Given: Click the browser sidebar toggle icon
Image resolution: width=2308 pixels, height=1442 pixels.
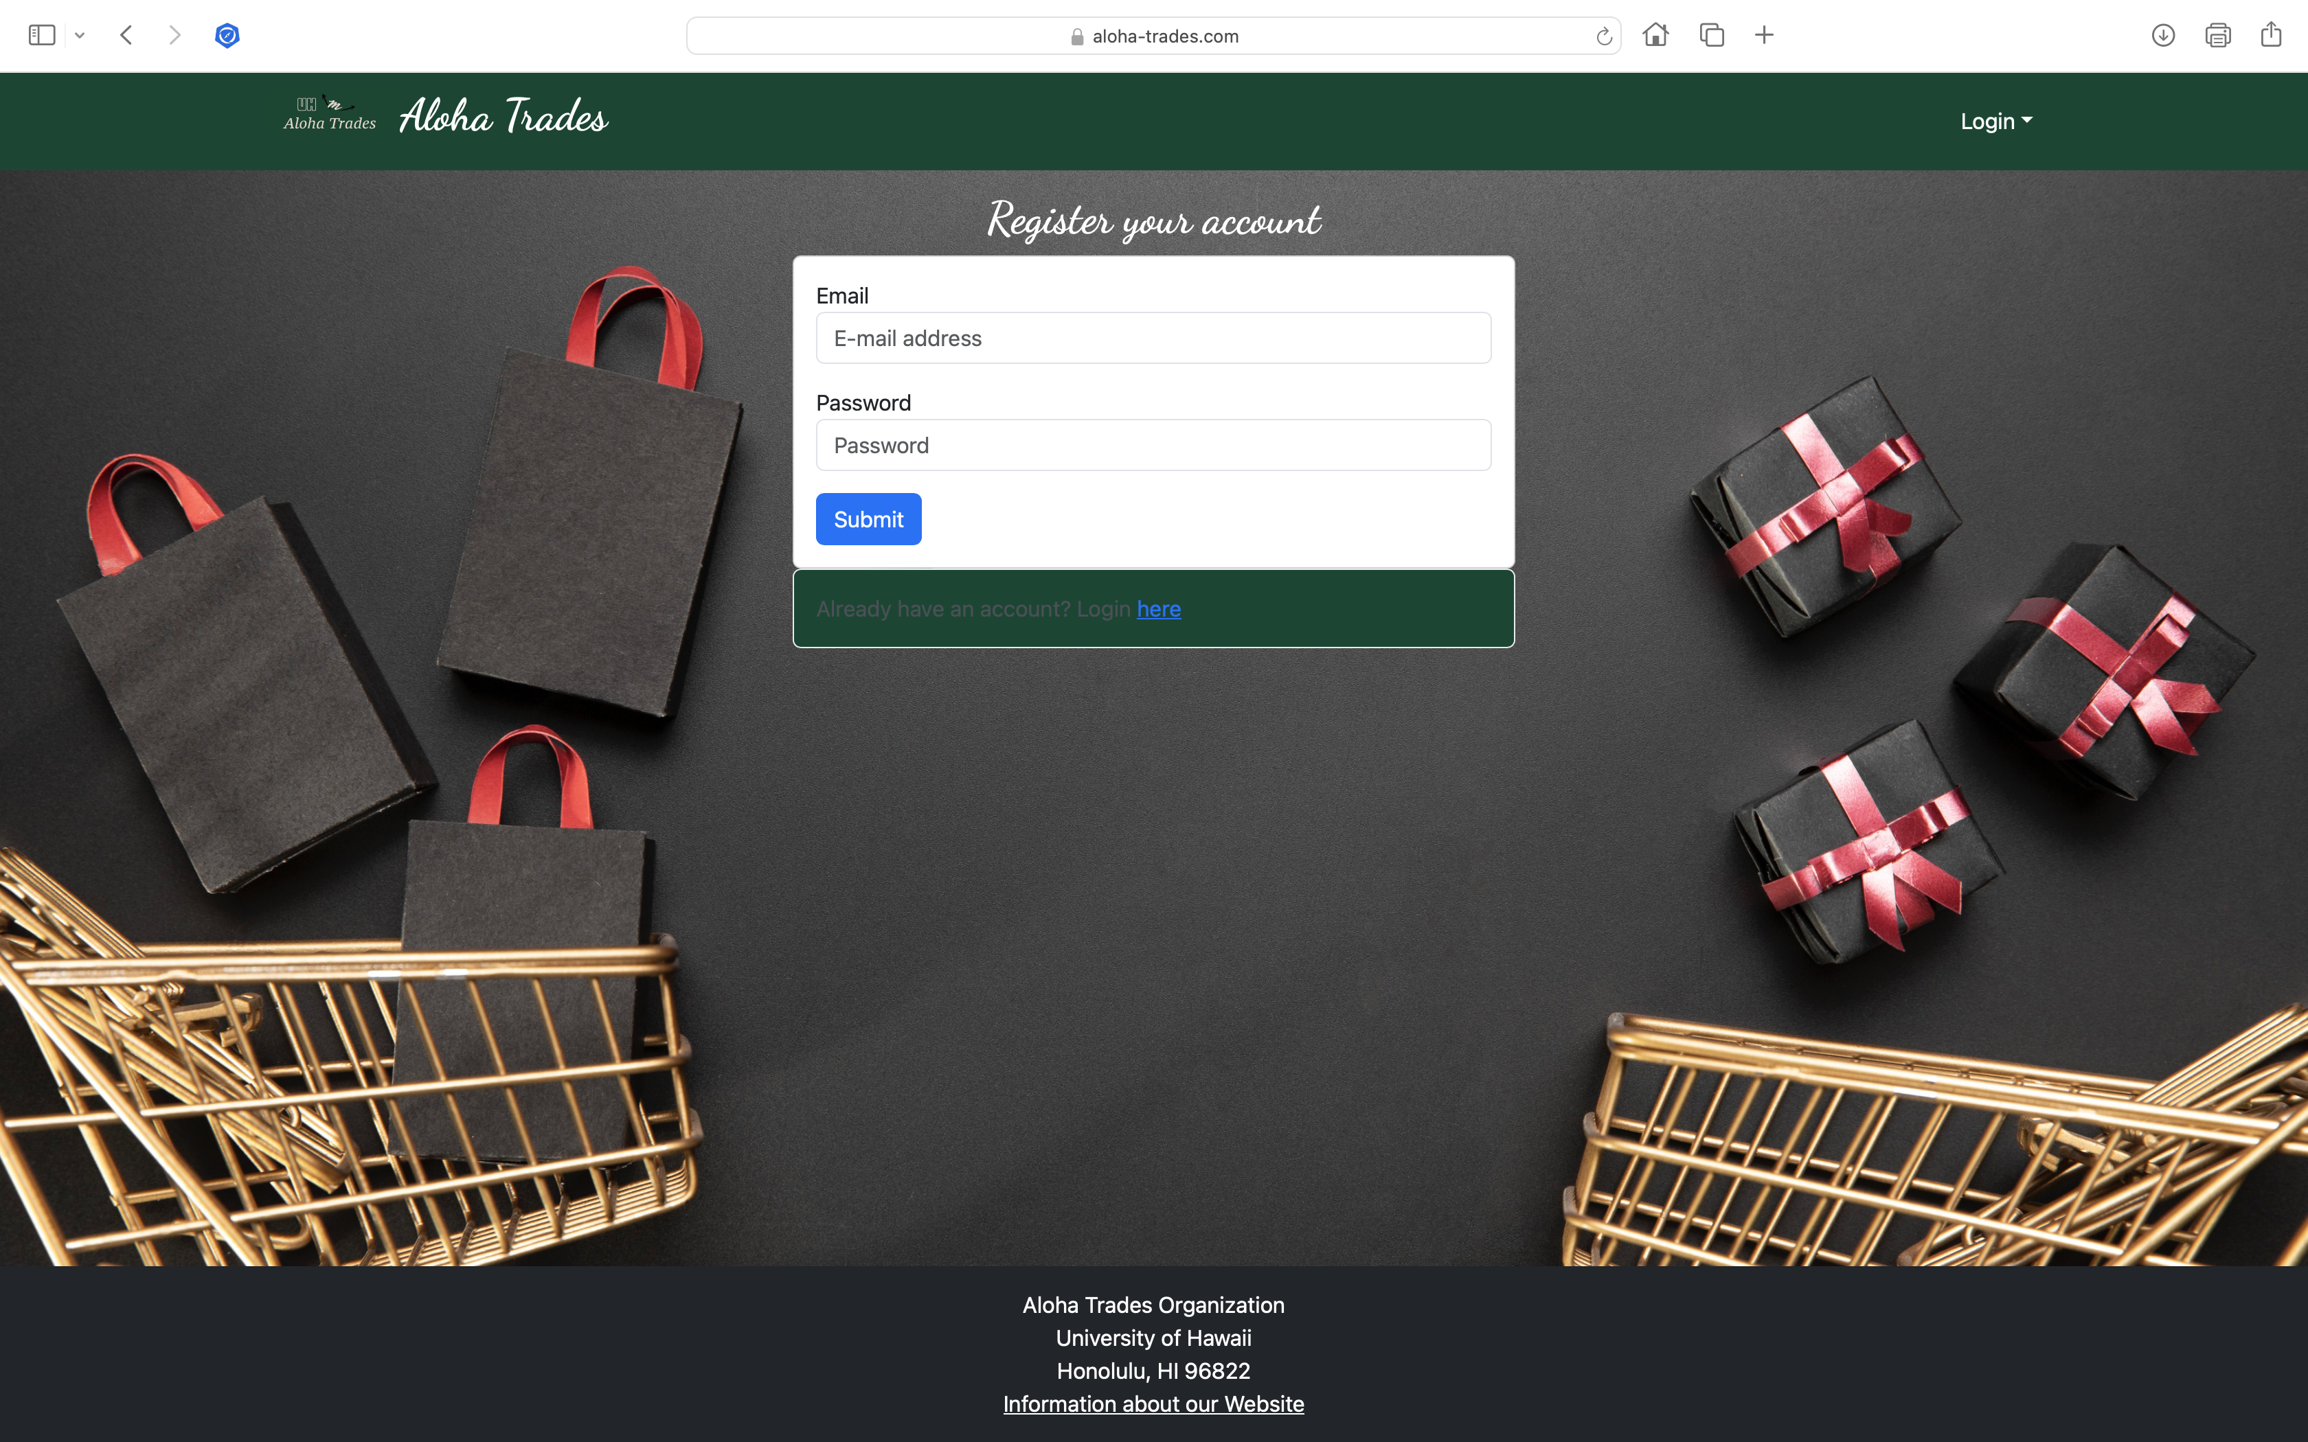Looking at the screenshot, I should coord(40,35).
